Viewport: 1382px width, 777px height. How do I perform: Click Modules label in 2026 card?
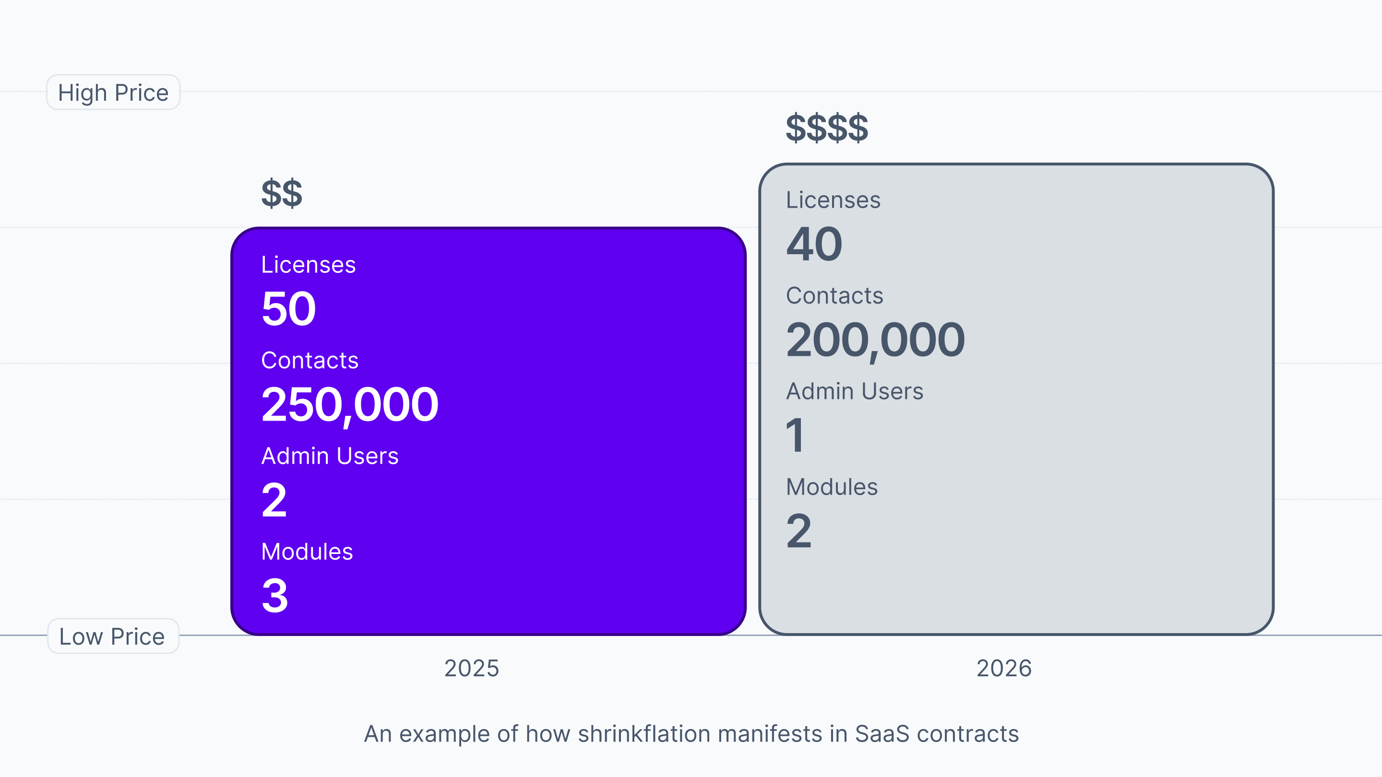[832, 487]
